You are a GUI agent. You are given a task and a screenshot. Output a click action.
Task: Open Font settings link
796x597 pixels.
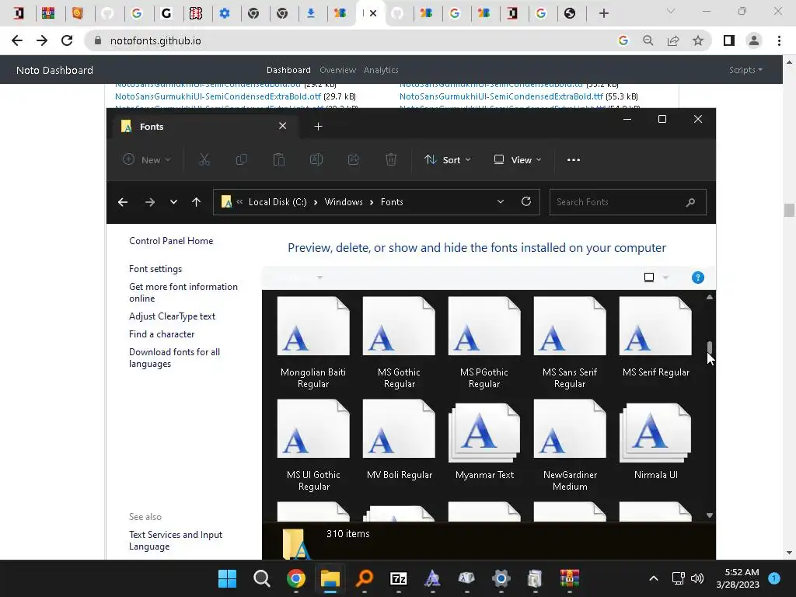[155, 269]
